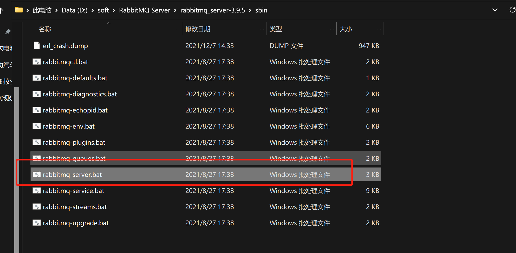Image resolution: width=516 pixels, height=253 pixels.
Task: Click the 6 KB size cell
Action: tap(373, 126)
